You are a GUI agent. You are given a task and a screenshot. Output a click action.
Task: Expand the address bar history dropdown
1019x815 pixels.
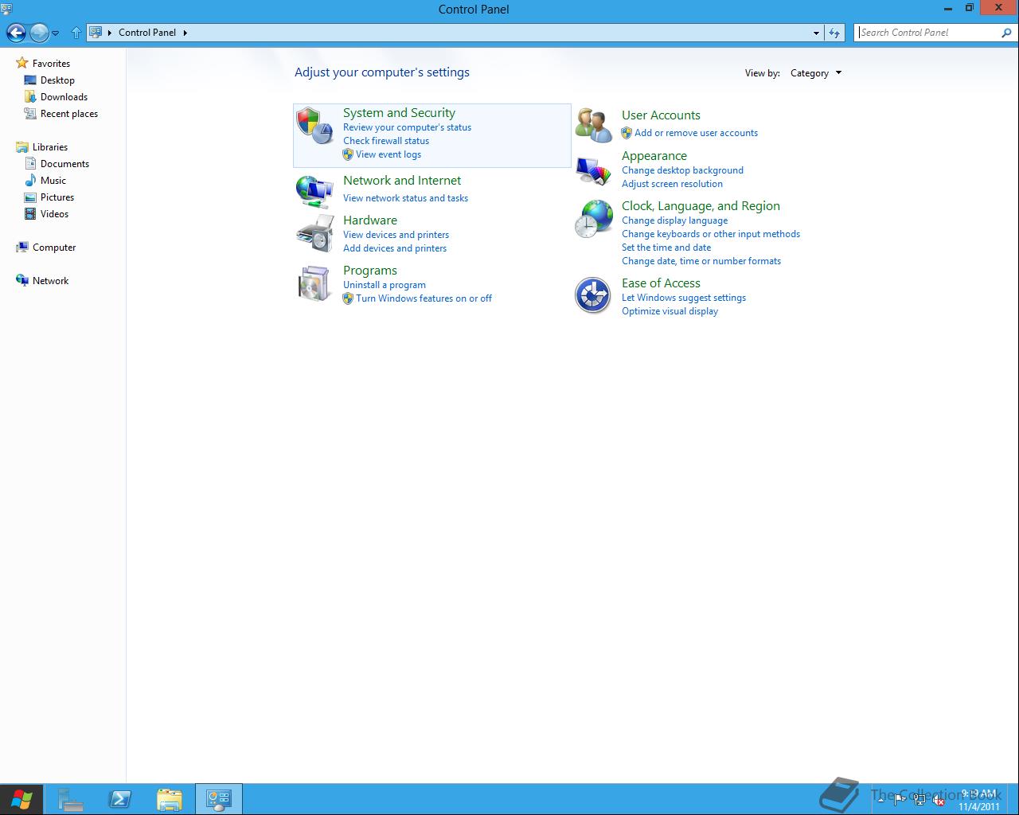tap(816, 33)
